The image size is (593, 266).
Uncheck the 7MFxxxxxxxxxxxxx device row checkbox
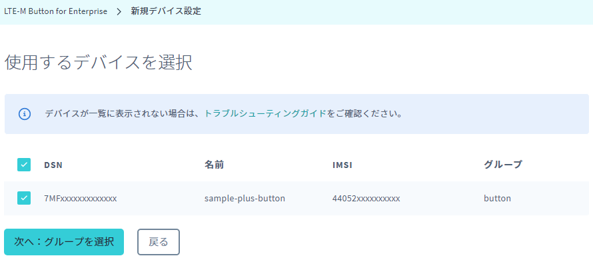coord(24,198)
